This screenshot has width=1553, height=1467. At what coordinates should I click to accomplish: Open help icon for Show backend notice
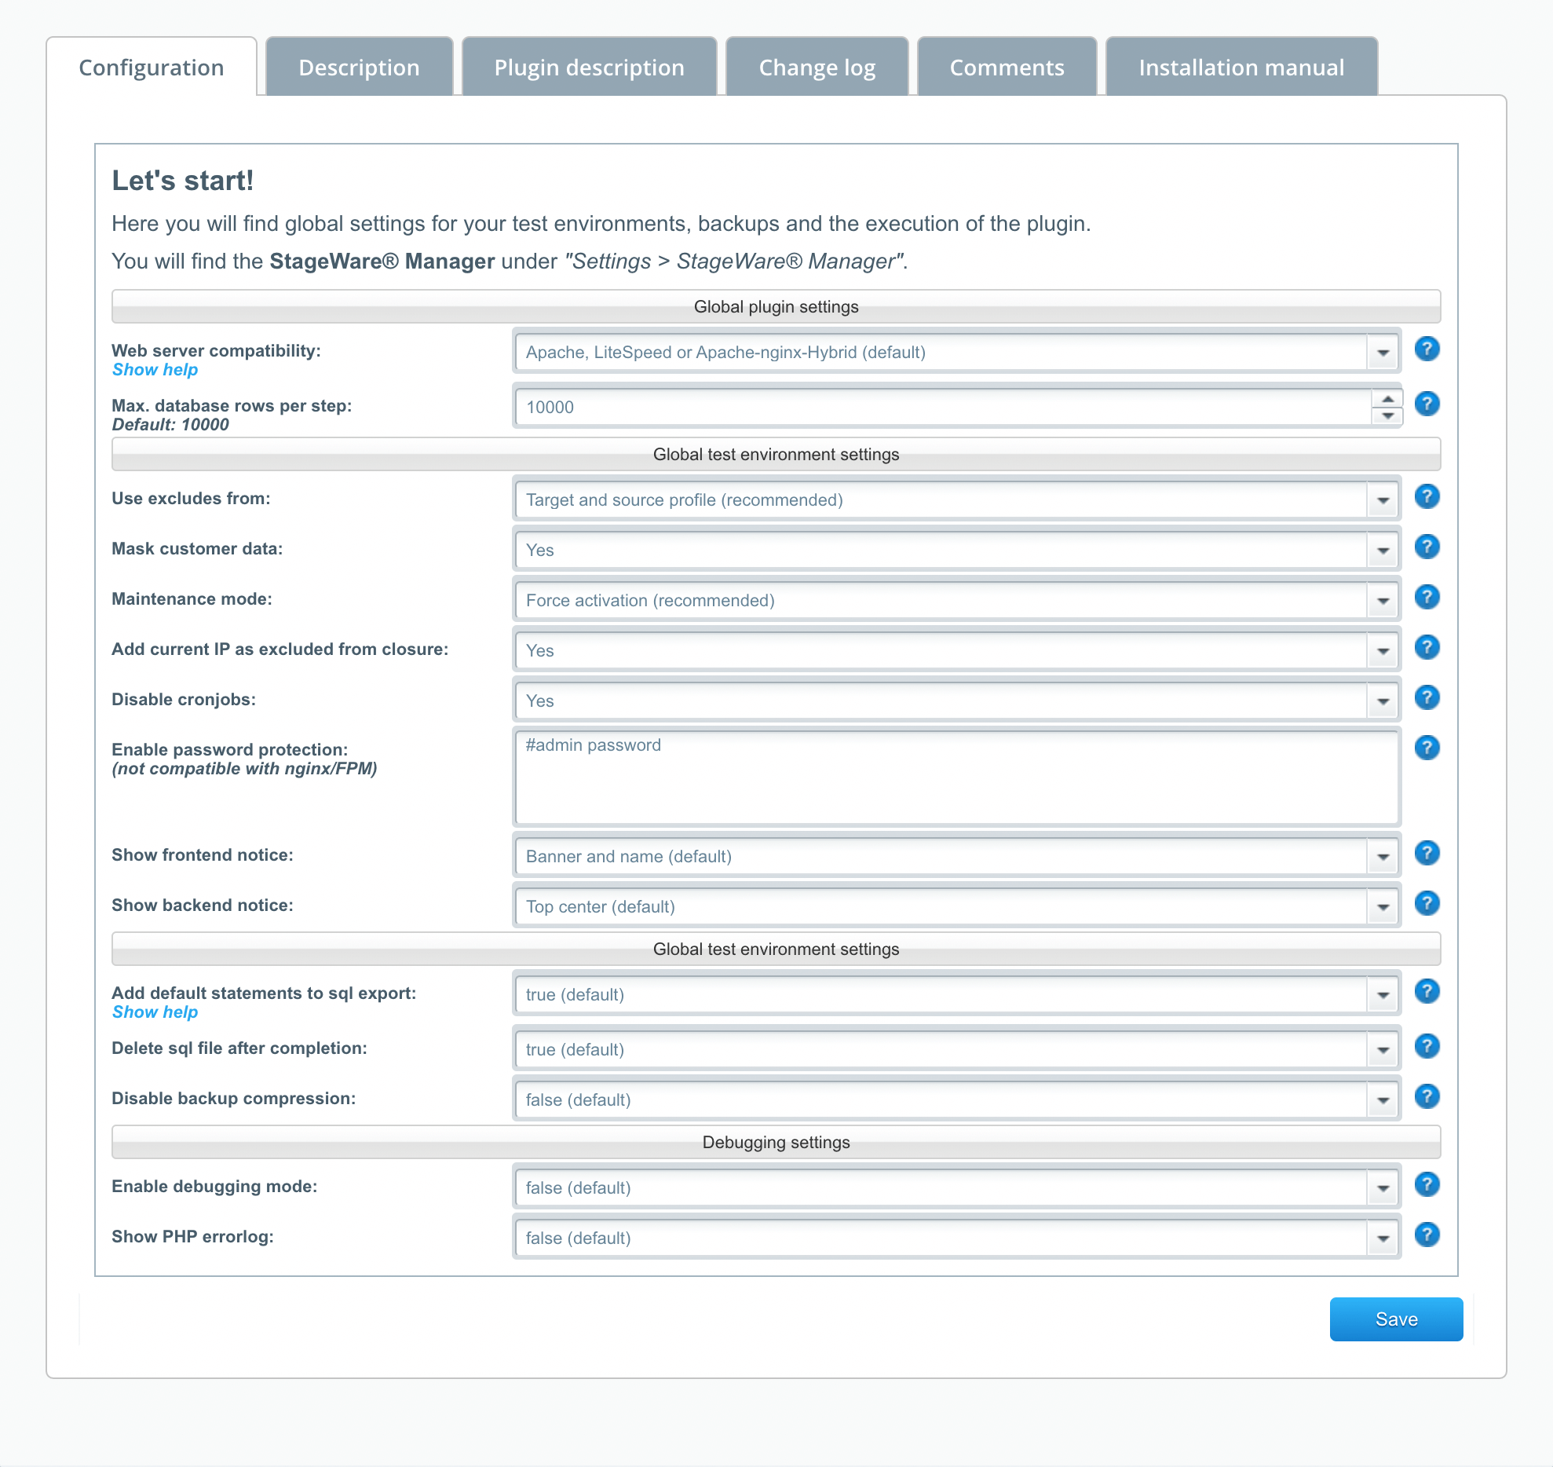[x=1427, y=903]
